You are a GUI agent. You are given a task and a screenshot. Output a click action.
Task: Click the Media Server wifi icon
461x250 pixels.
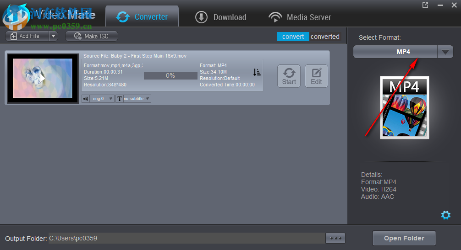pos(275,17)
